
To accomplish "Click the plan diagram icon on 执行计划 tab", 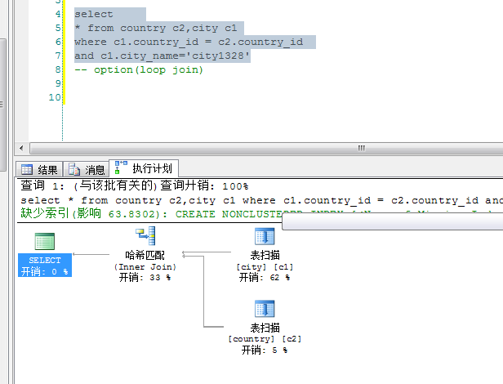I will point(121,167).
